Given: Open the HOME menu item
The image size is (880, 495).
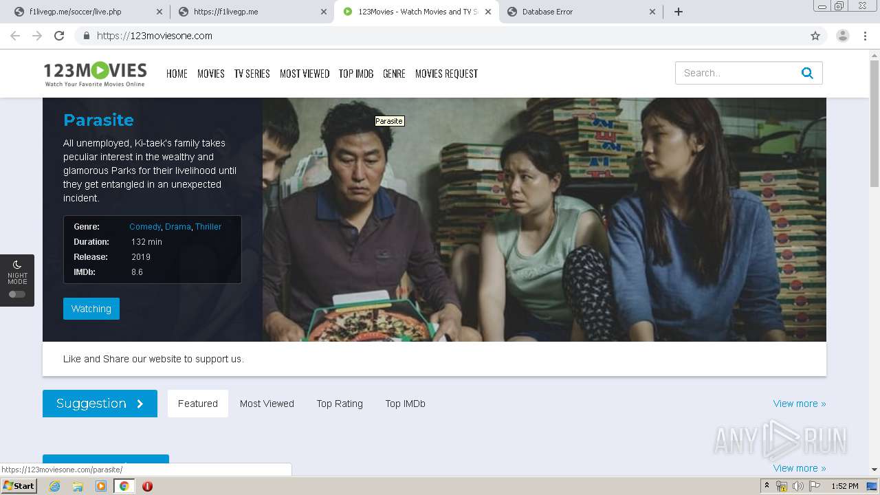Looking at the screenshot, I should click(x=177, y=74).
